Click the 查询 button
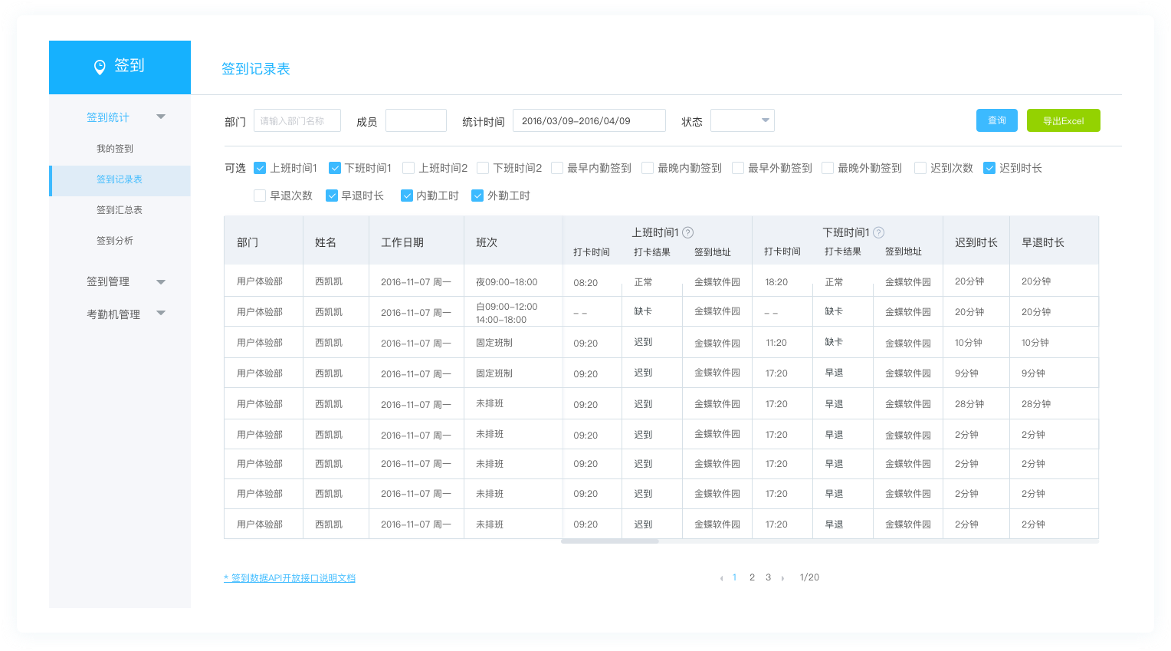 click(997, 120)
